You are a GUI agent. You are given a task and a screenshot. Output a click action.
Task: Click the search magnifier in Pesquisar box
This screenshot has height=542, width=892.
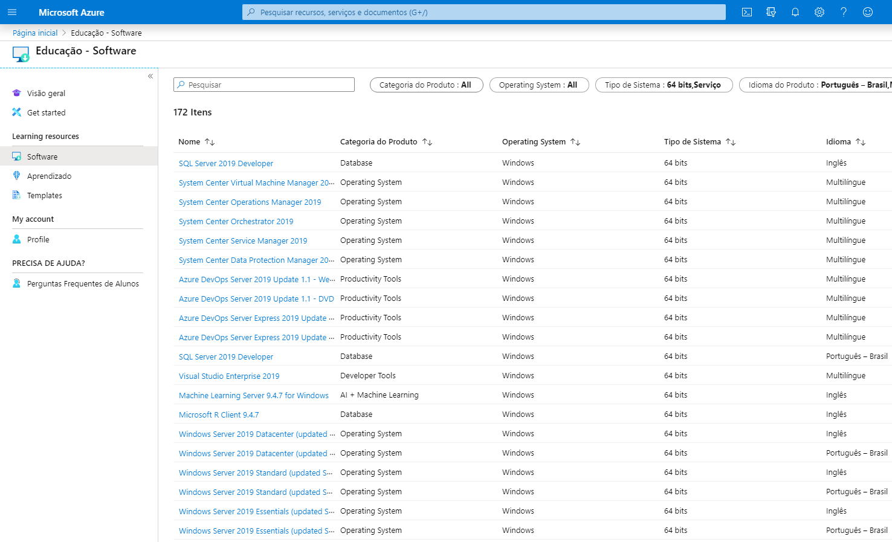click(x=181, y=85)
